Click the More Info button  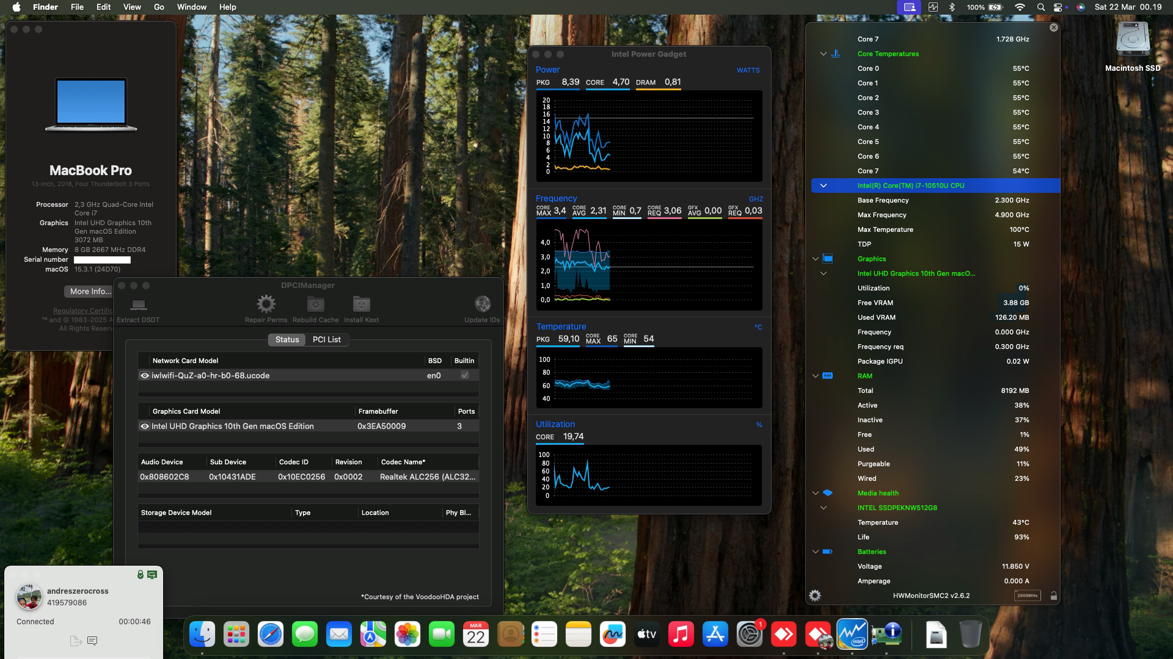coord(89,291)
